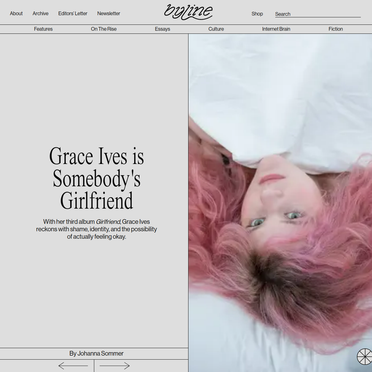Switch to the Essays section
This screenshot has height=372, width=372.
pos(162,29)
